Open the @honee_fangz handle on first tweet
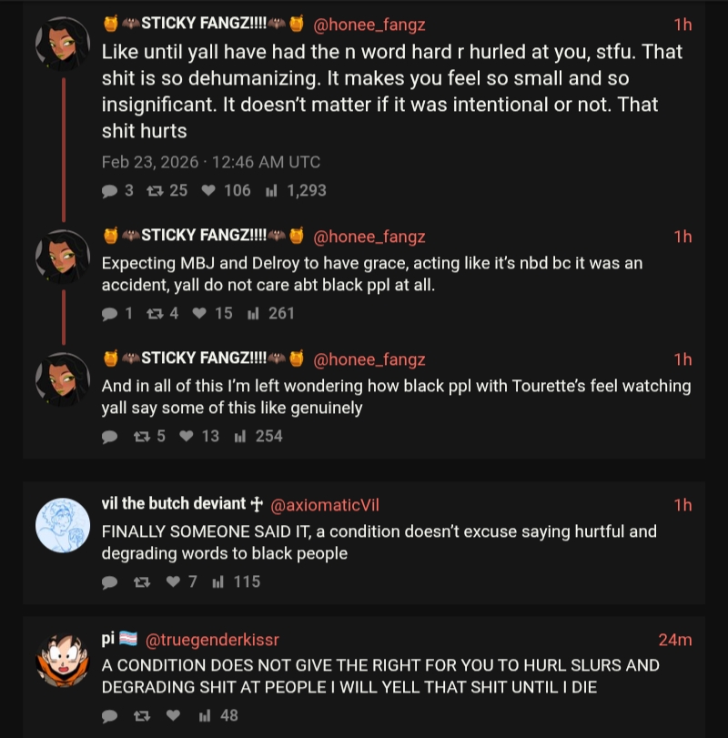728x738 pixels. 369,25
